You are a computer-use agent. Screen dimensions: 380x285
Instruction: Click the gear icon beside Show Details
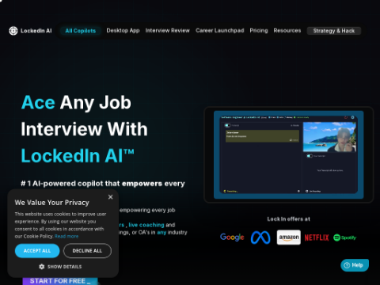(42, 267)
